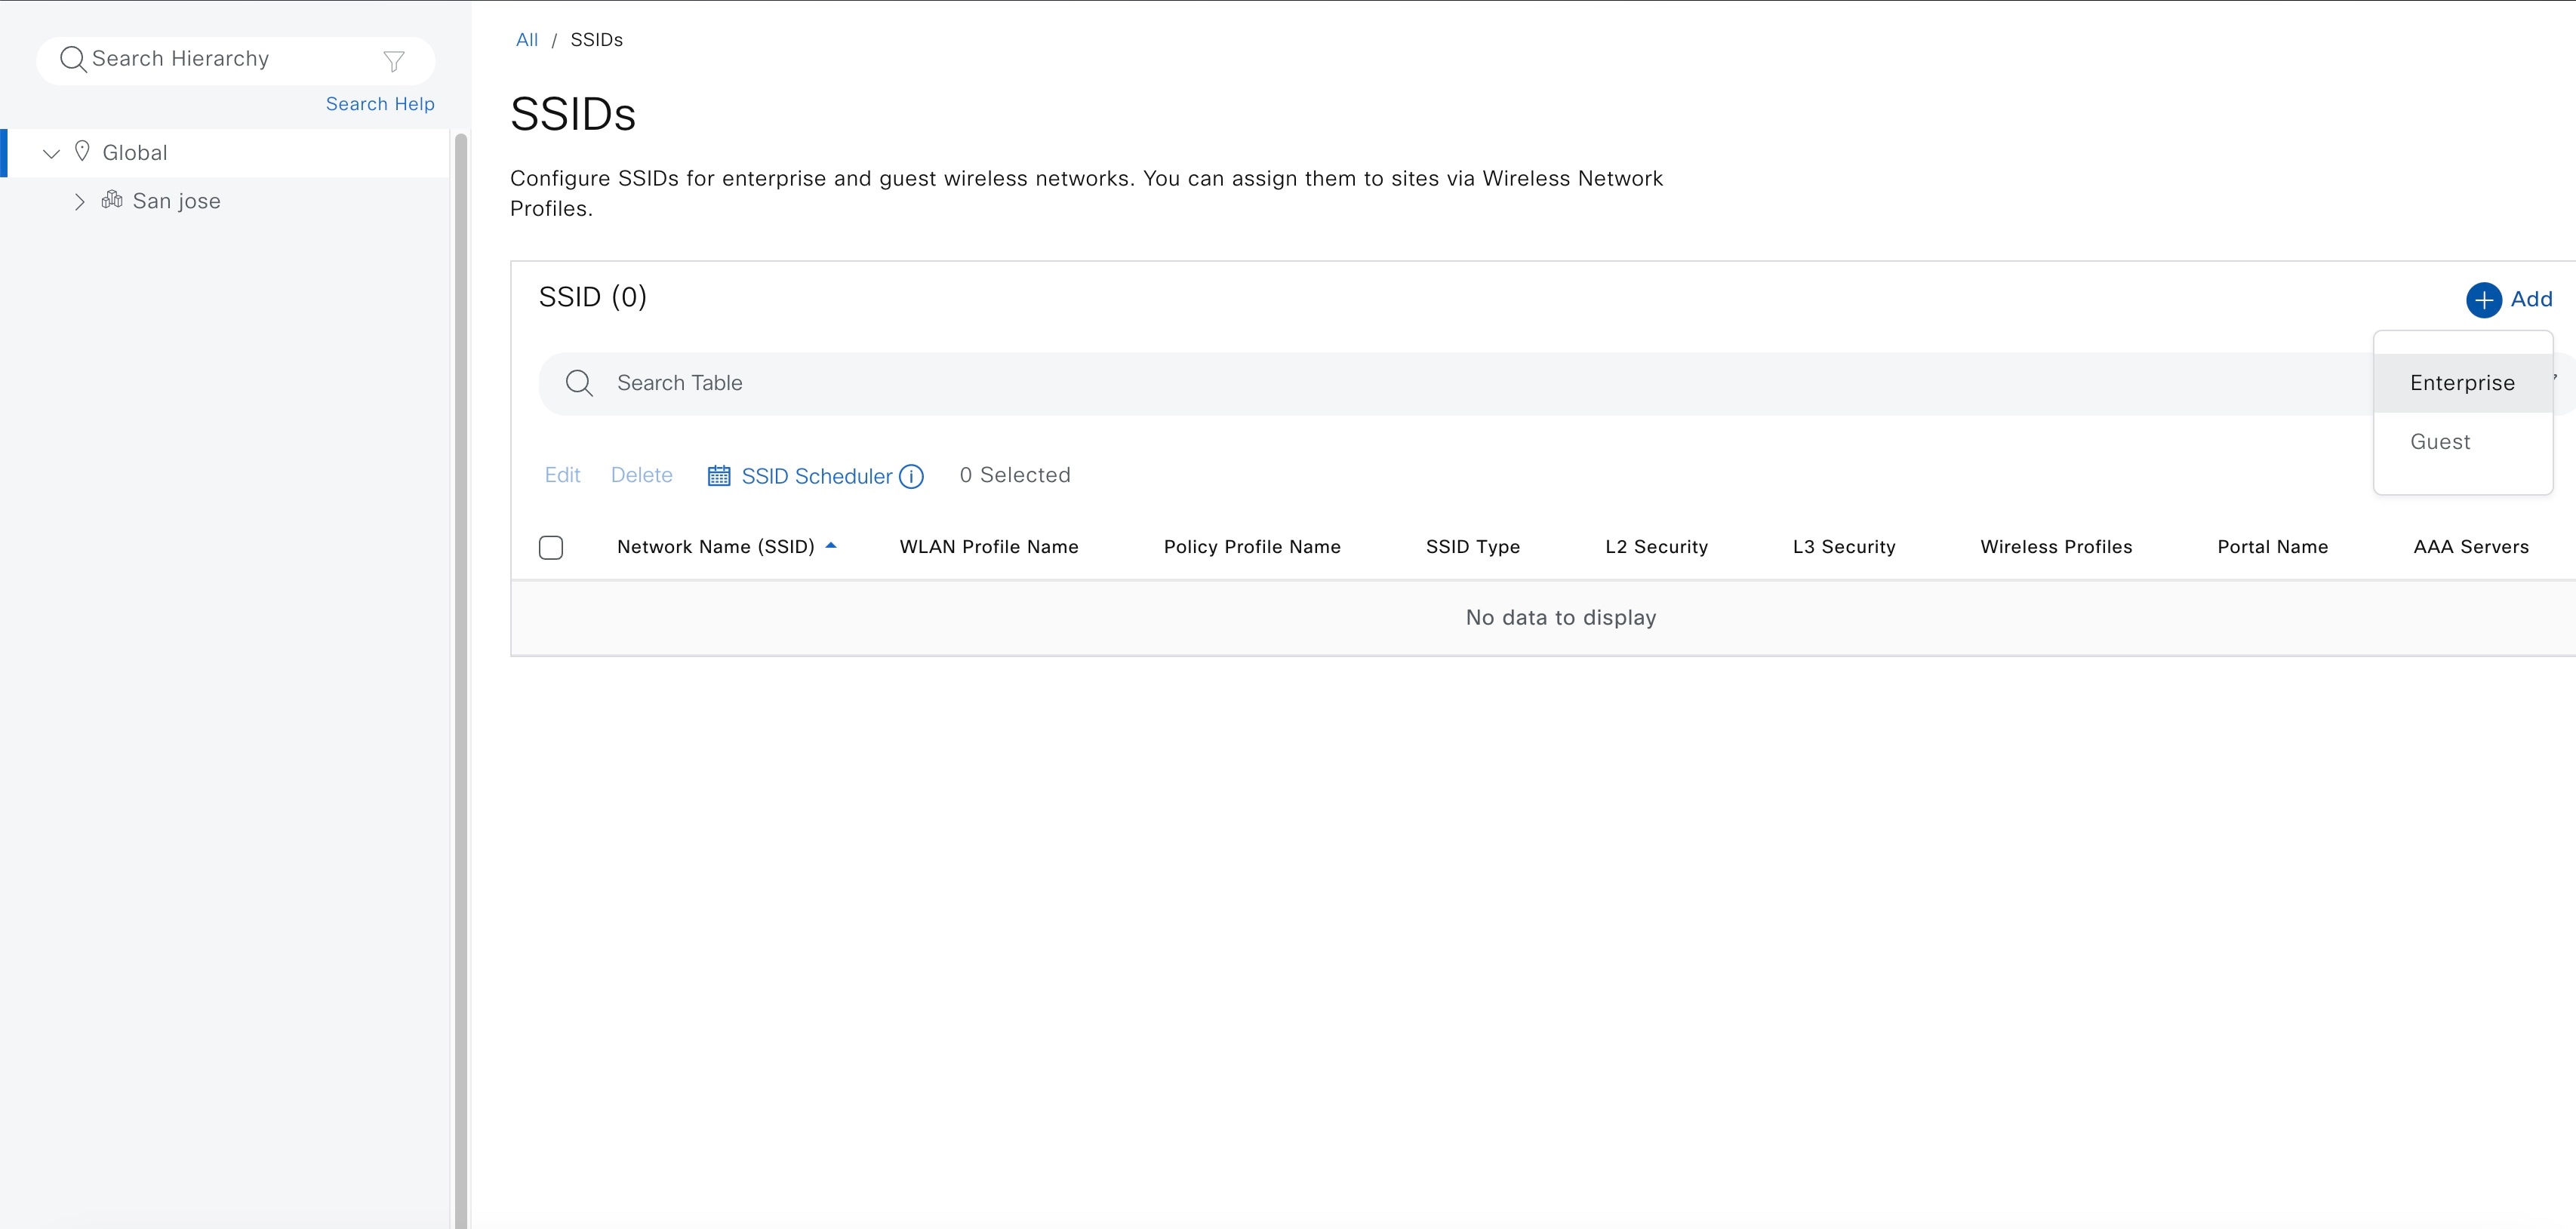This screenshot has height=1229, width=2576.
Task: Click the Policy Profile Name column header
Action: pos(1252,546)
